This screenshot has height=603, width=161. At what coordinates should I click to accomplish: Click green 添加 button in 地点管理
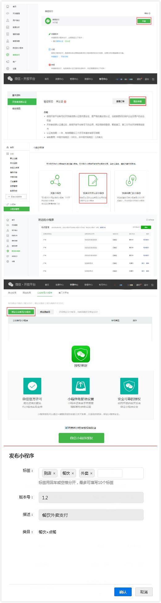click(x=146, y=227)
